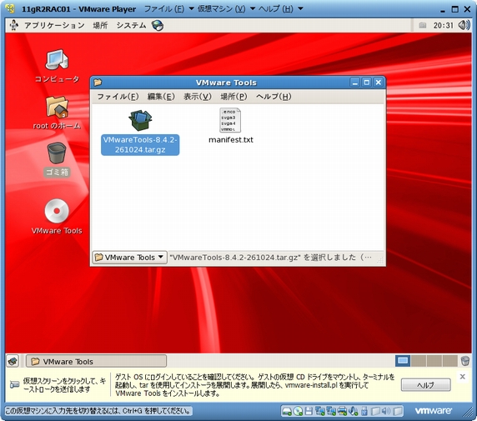Click the ヘルプ button in the hint bar
Viewport: 477px width, 421px height.
pos(425,385)
